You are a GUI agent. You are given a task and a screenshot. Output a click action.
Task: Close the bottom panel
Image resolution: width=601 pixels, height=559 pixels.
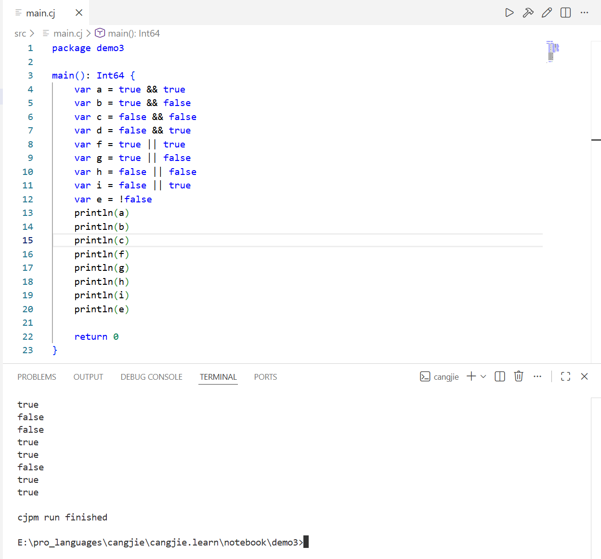point(584,376)
